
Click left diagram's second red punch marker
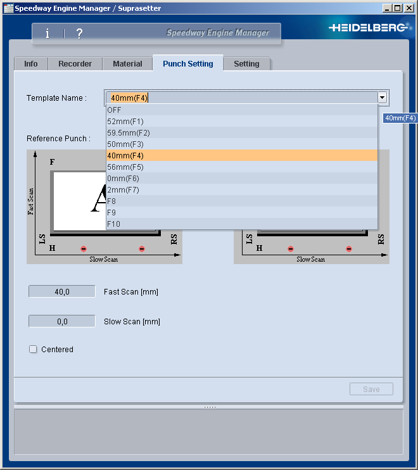(x=142, y=249)
